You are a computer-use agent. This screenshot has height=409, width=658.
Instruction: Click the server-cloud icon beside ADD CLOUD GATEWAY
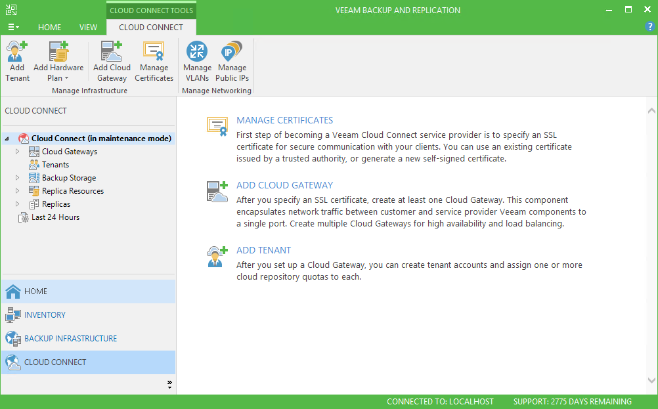coord(217,192)
